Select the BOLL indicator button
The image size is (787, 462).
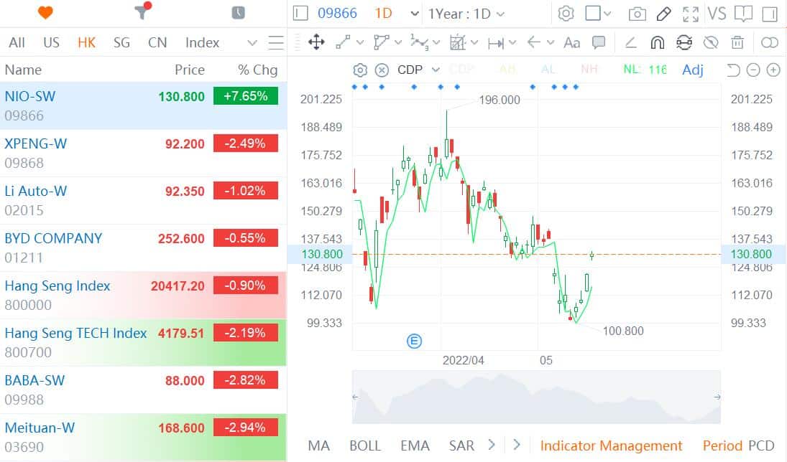365,445
